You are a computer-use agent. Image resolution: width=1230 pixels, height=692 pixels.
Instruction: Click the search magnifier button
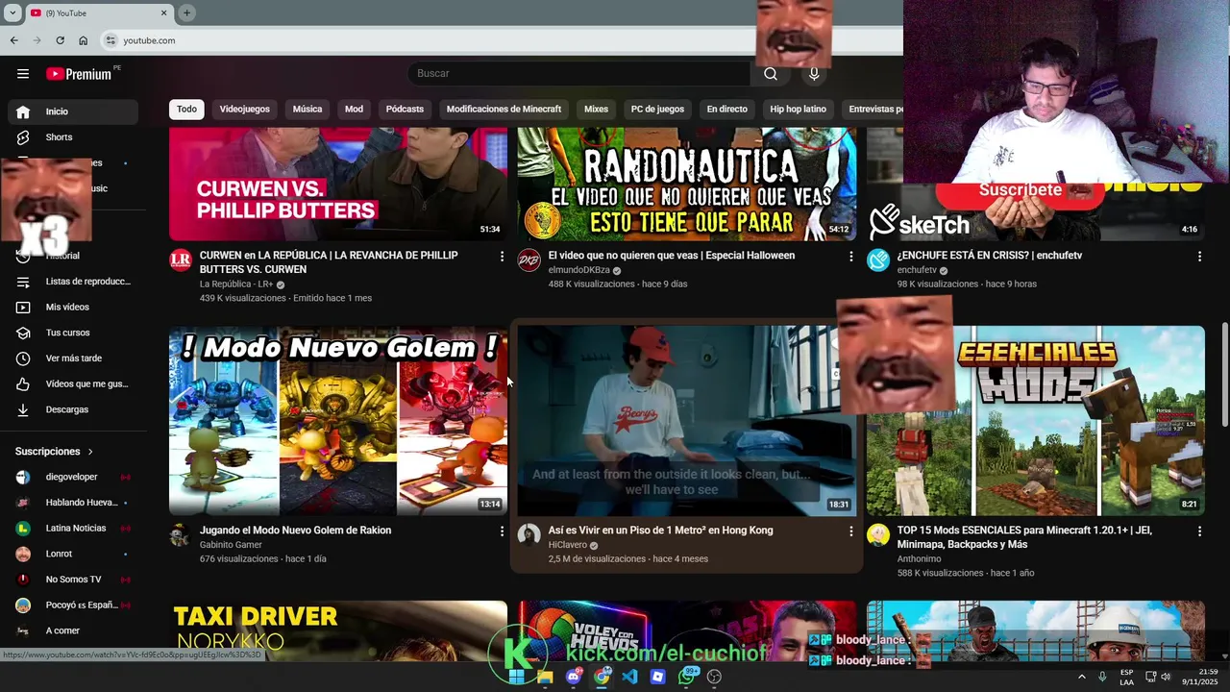click(x=771, y=74)
